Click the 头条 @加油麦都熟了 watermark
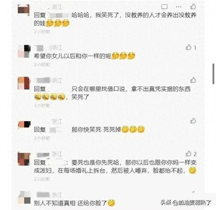 (x=186, y=203)
